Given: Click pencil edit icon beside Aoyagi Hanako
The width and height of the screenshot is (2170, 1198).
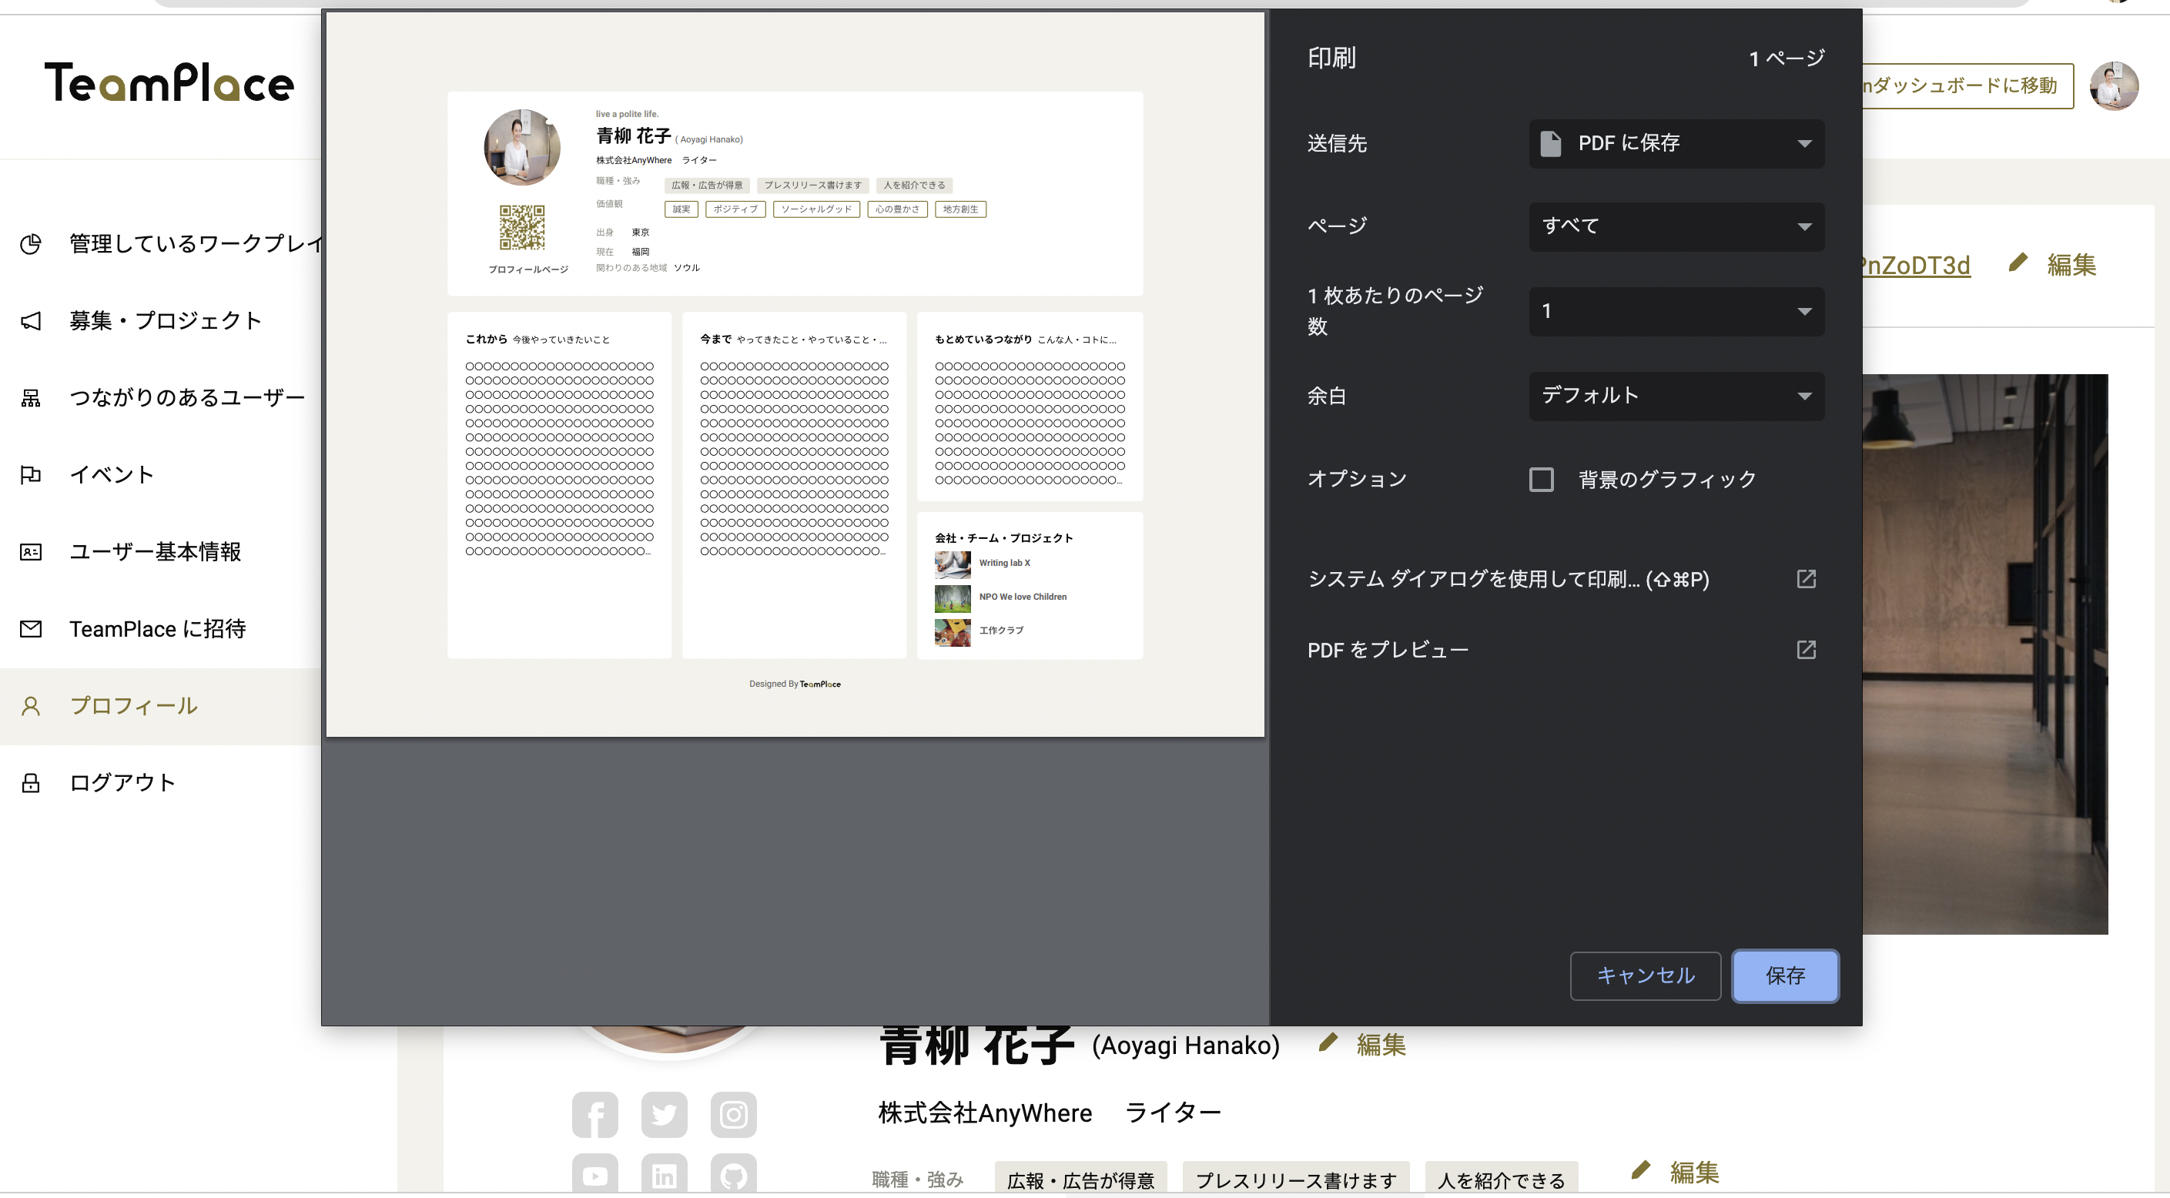Looking at the screenshot, I should coord(1328,1043).
